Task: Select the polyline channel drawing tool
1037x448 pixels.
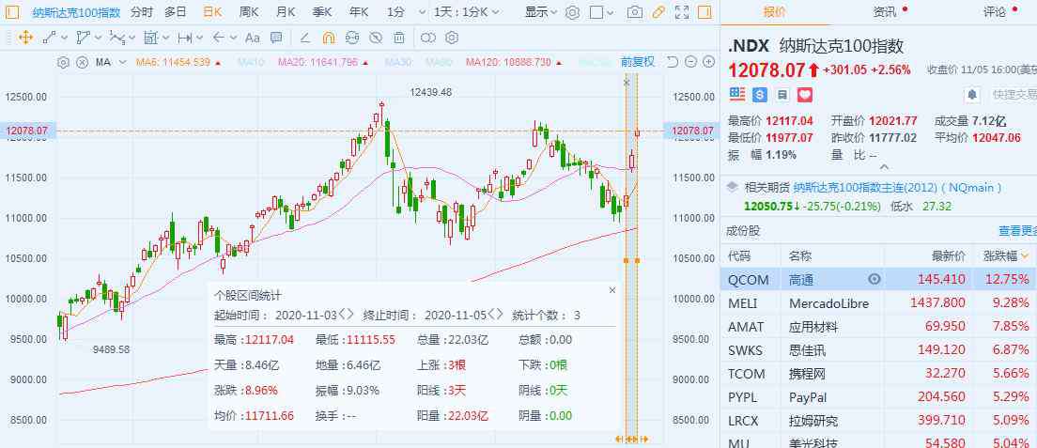Action: (x=83, y=38)
